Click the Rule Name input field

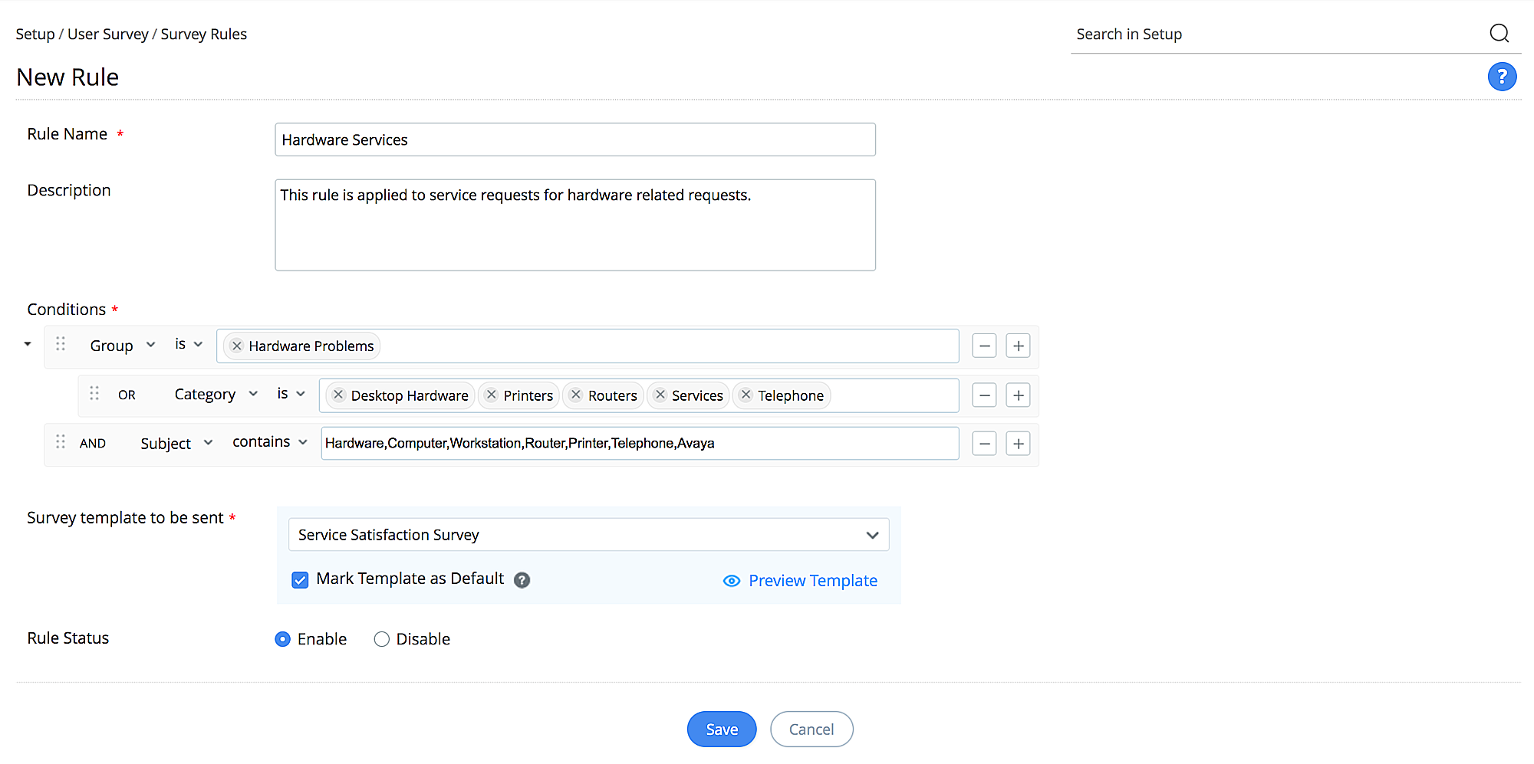click(575, 140)
